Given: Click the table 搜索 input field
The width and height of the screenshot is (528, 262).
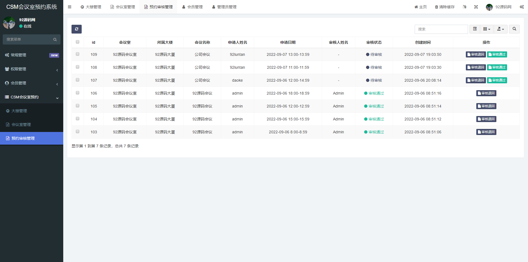Looking at the screenshot, I should coord(441,29).
